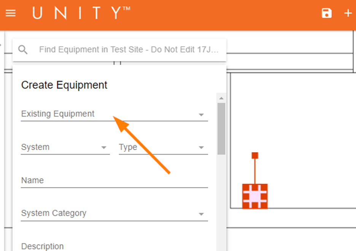Open the System dropdown
This screenshot has width=356, height=251.
pos(65,147)
